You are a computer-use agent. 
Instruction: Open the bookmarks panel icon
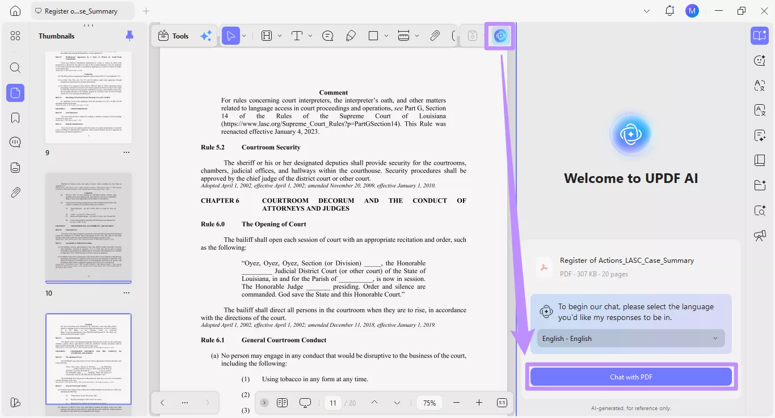pyautogui.click(x=15, y=117)
